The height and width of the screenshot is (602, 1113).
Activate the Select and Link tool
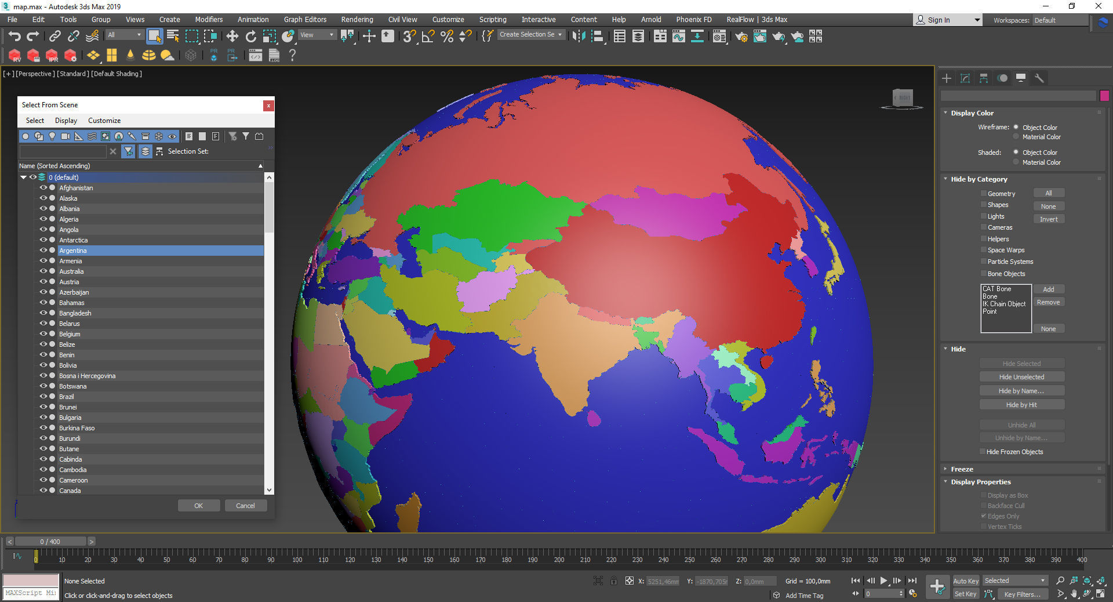pos(54,37)
